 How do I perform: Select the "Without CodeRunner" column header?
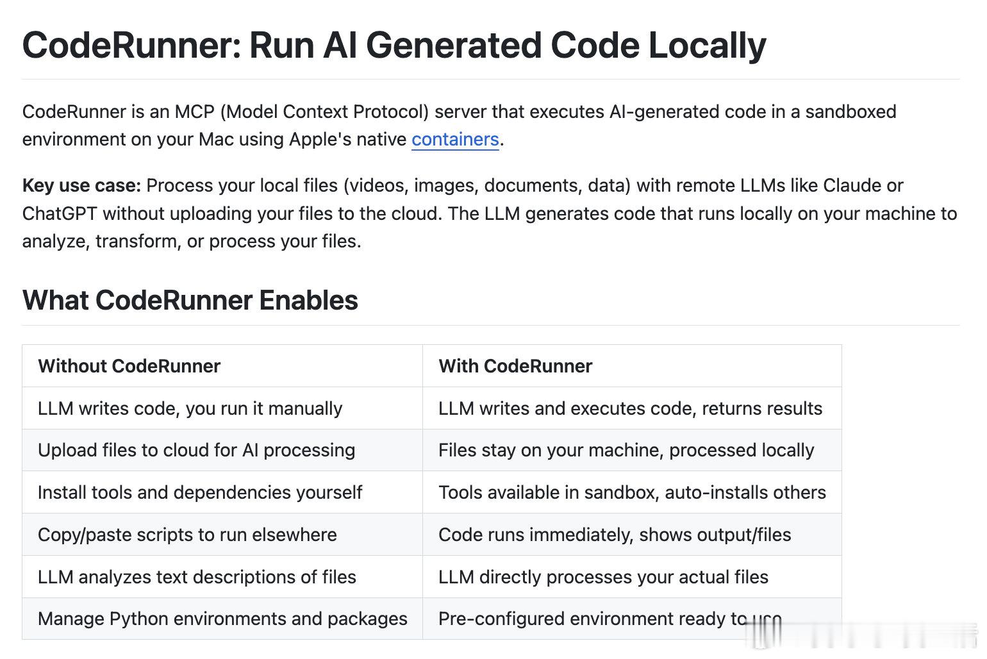pos(222,366)
